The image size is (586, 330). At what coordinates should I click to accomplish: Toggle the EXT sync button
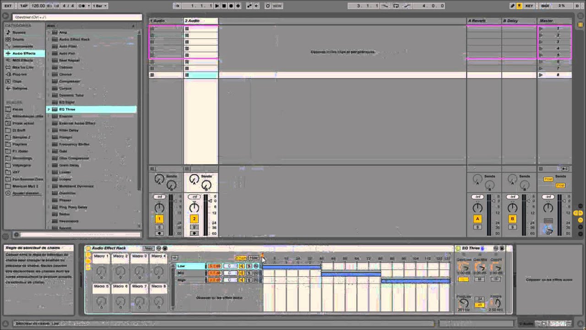click(8, 6)
